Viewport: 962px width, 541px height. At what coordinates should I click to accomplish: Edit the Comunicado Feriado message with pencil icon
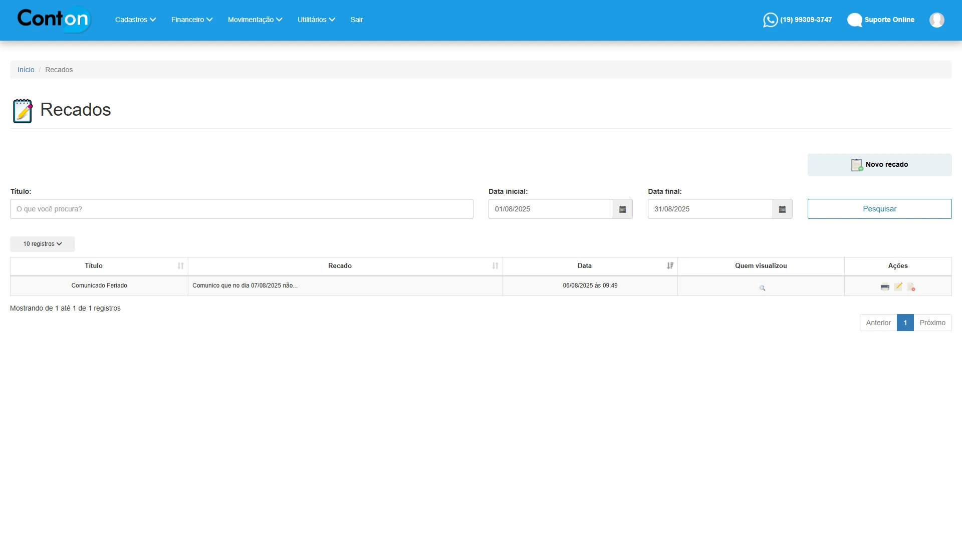pyautogui.click(x=898, y=287)
